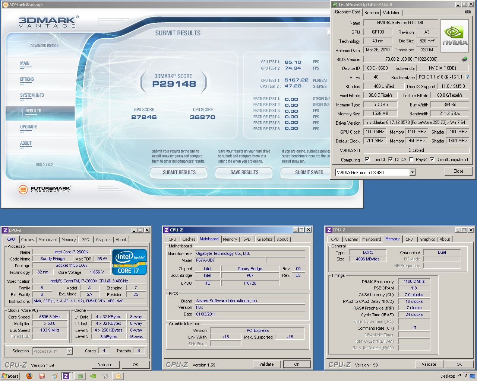
Task: Open the SPD tab in the middle CPU-Z window
Action: click(x=247, y=239)
